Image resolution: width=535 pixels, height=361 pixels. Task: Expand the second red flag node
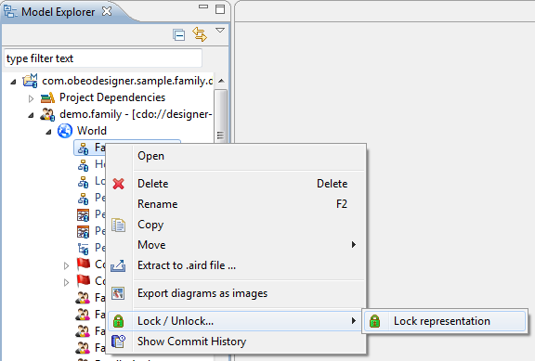coord(67,282)
